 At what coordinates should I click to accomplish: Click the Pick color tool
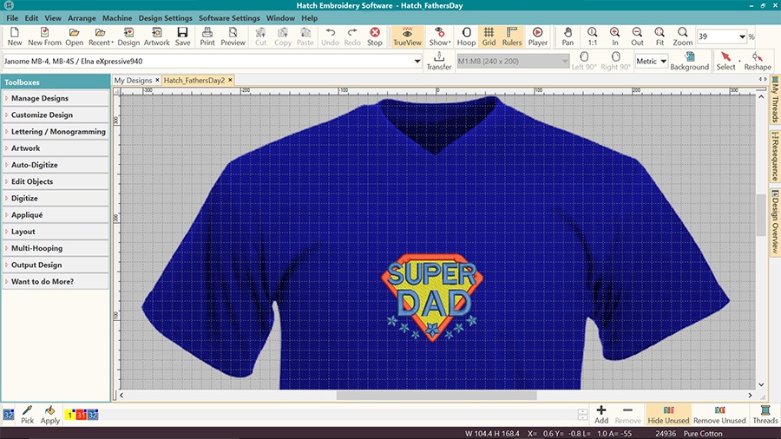pos(28,414)
